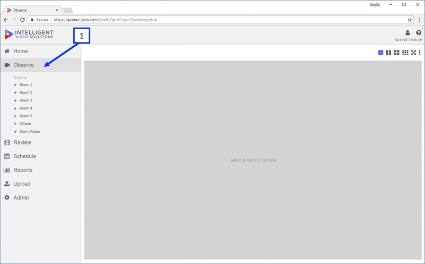Click the 'Select a room or camera' text
The image size is (425, 264).
pos(253,160)
